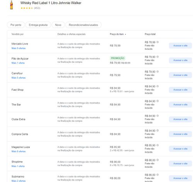Click info icon next to The Bar total price

[157, 101]
